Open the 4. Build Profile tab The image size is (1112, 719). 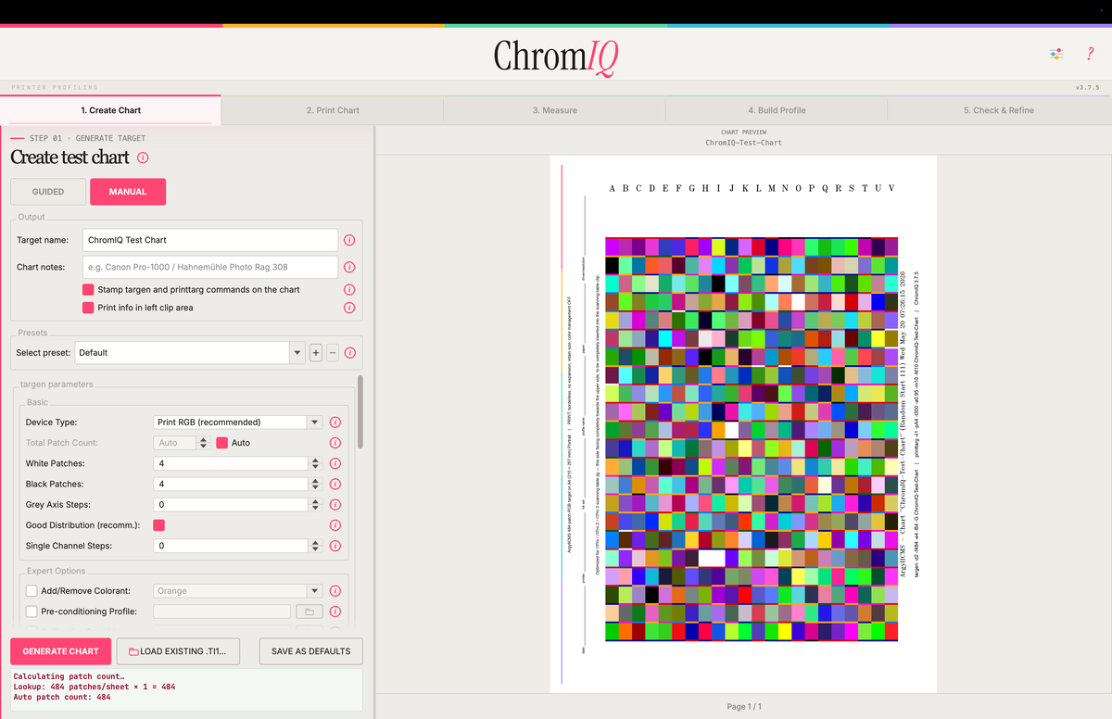pos(777,110)
